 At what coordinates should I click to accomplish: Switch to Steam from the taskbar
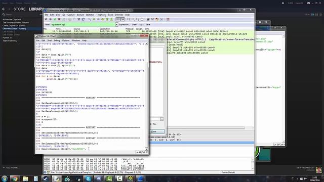click(x=46, y=178)
